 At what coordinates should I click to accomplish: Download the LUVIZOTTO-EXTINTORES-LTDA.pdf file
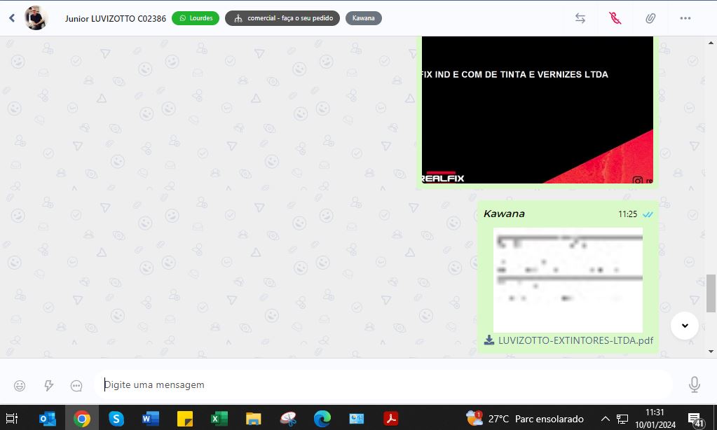[489, 340]
